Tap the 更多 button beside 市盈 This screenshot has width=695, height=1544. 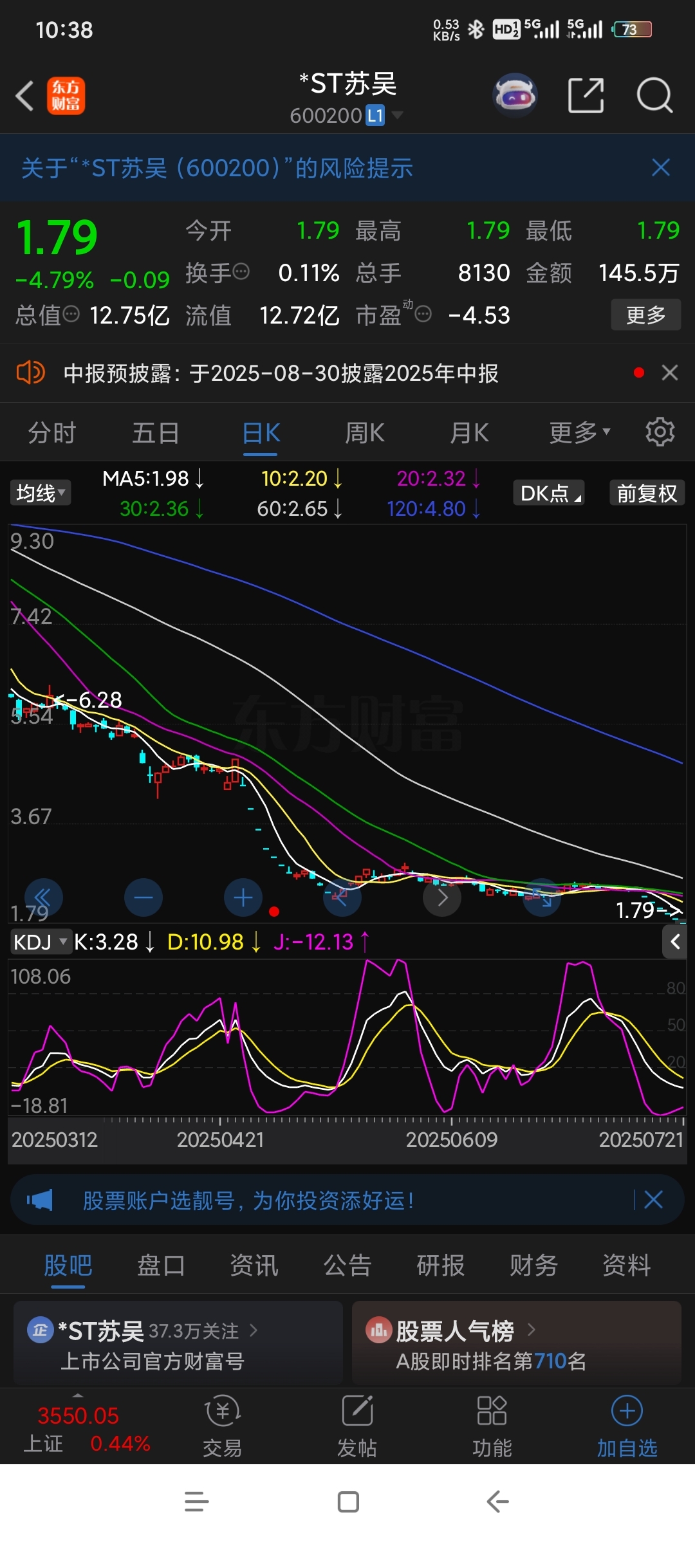(645, 315)
